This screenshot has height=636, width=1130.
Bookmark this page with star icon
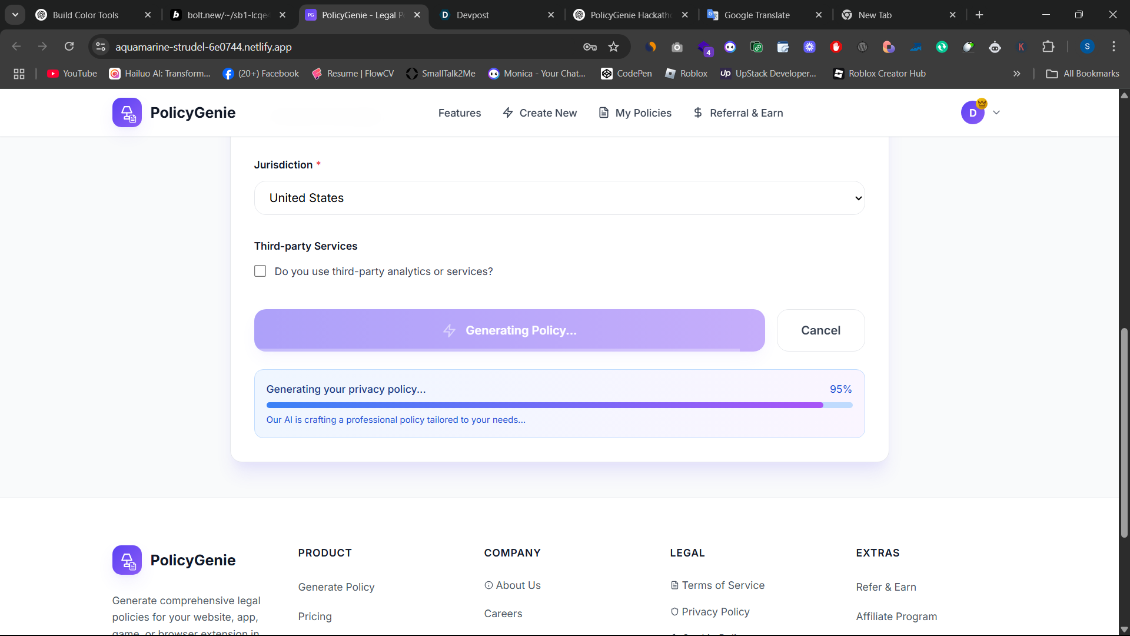[x=613, y=47]
